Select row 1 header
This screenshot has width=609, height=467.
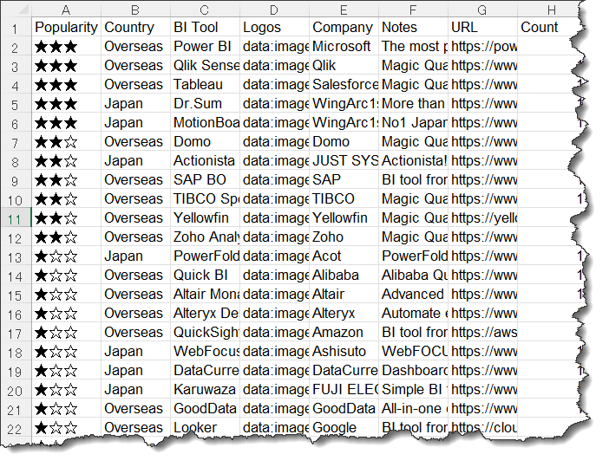pyautogui.click(x=16, y=28)
